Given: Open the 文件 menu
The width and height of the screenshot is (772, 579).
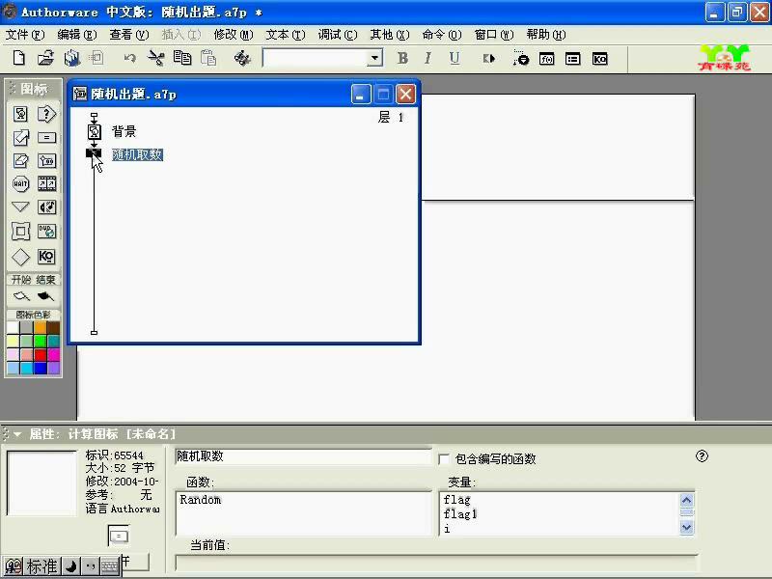Looking at the screenshot, I should 25,35.
